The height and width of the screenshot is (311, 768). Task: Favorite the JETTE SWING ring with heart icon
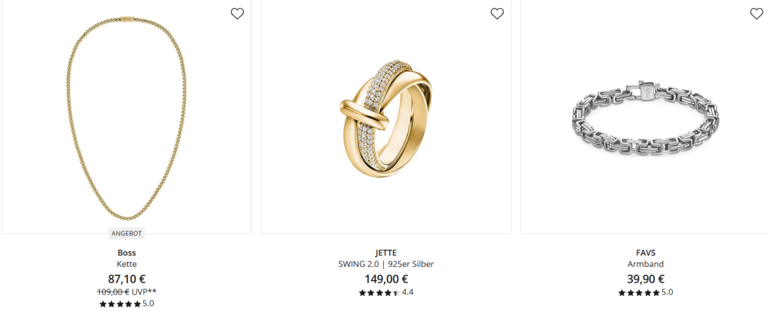coord(497,13)
